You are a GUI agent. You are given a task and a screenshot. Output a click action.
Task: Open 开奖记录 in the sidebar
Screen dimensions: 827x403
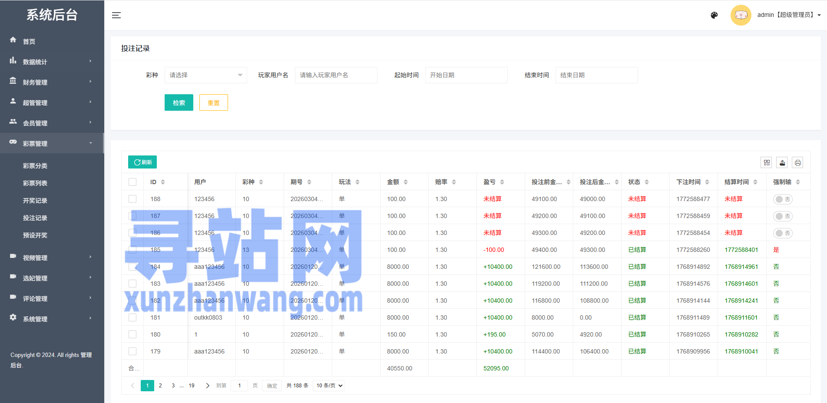(35, 201)
